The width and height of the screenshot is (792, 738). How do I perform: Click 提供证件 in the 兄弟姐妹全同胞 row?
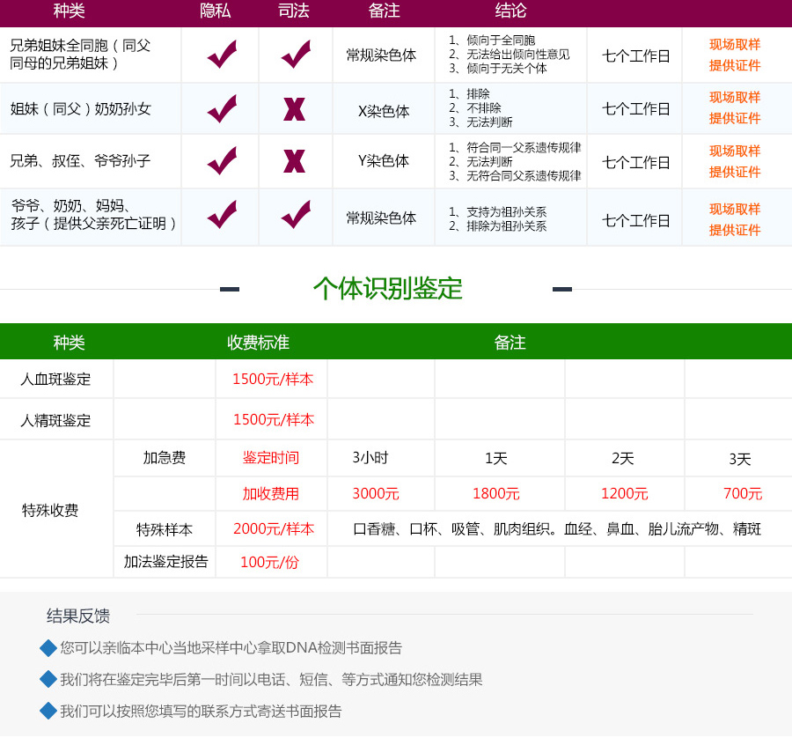point(735,65)
